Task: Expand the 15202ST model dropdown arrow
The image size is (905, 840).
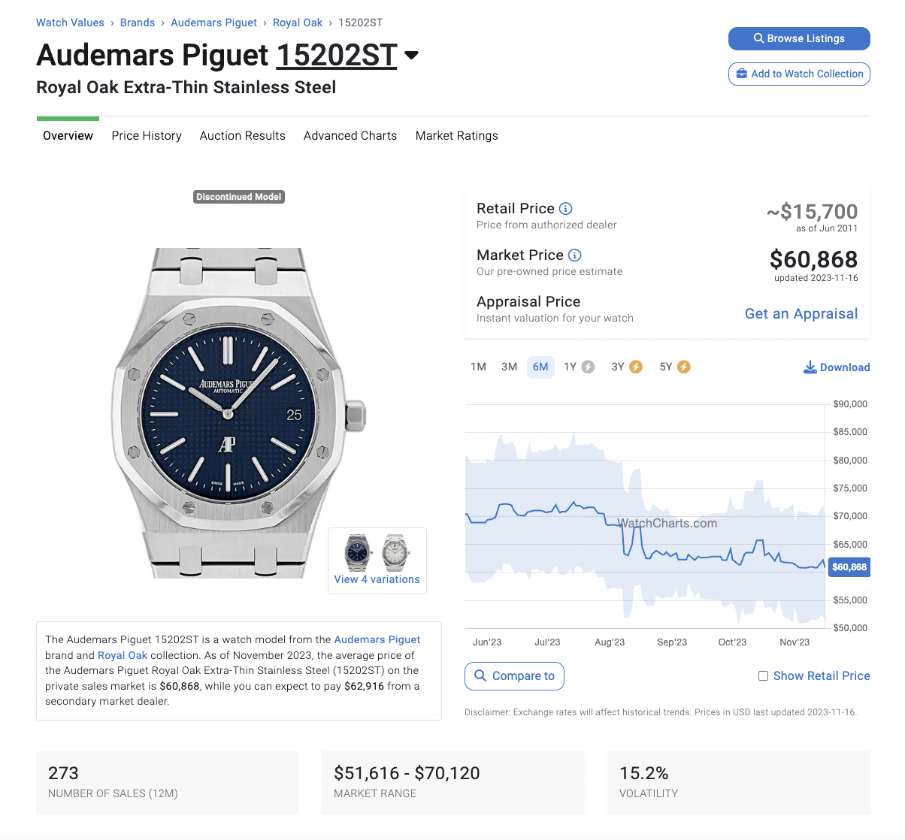Action: tap(411, 55)
